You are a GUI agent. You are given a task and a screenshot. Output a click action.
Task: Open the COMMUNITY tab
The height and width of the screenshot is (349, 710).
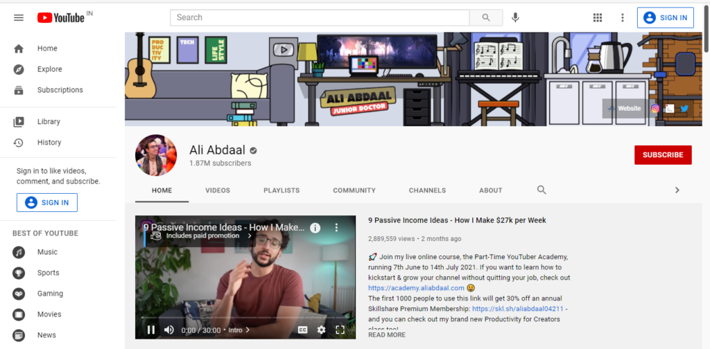[x=354, y=190]
